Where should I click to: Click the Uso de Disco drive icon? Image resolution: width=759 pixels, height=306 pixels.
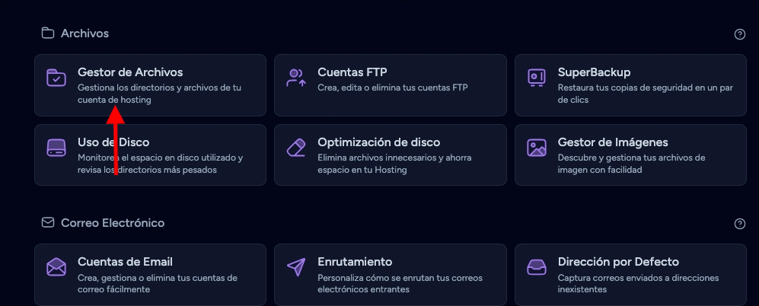(x=56, y=148)
